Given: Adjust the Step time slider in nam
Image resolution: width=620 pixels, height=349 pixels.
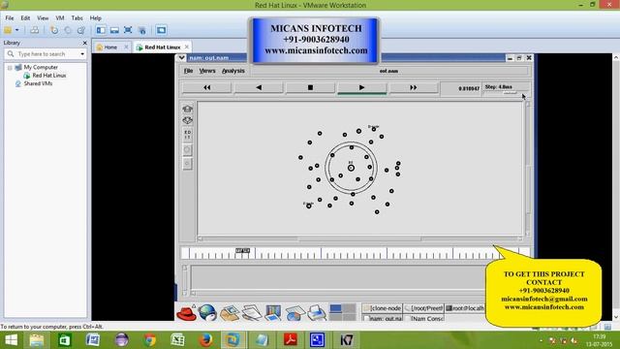Looking at the screenshot, I should pyautogui.click(x=511, y=93).
